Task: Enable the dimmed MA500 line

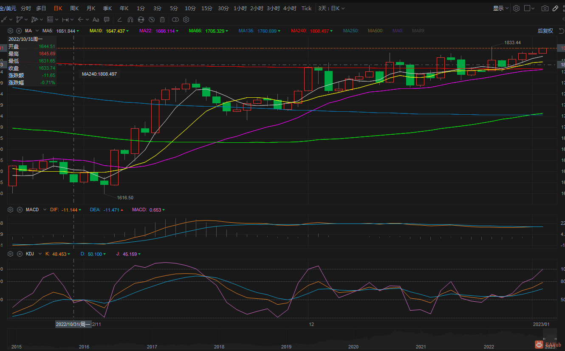Action: pyautogui.click(x=376, y=31)
